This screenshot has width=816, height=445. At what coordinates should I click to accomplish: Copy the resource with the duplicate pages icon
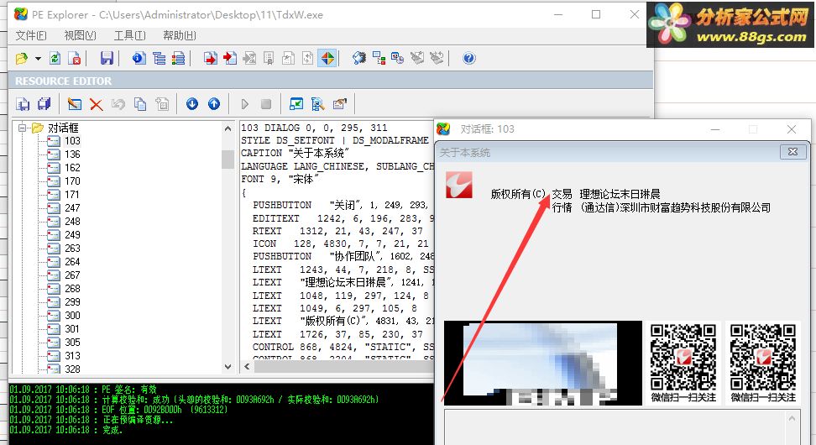(x=140, y=104)
